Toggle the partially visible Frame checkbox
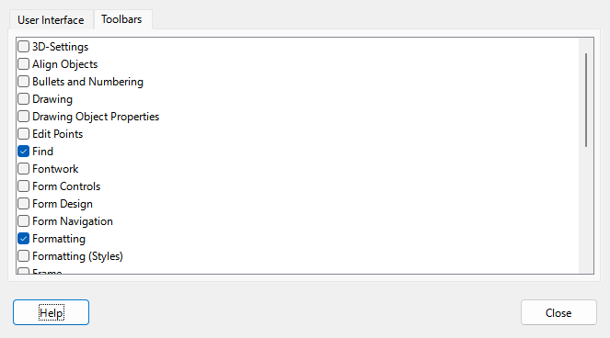The width and height of the screenshot is (610, 338). tap(23, 271)
